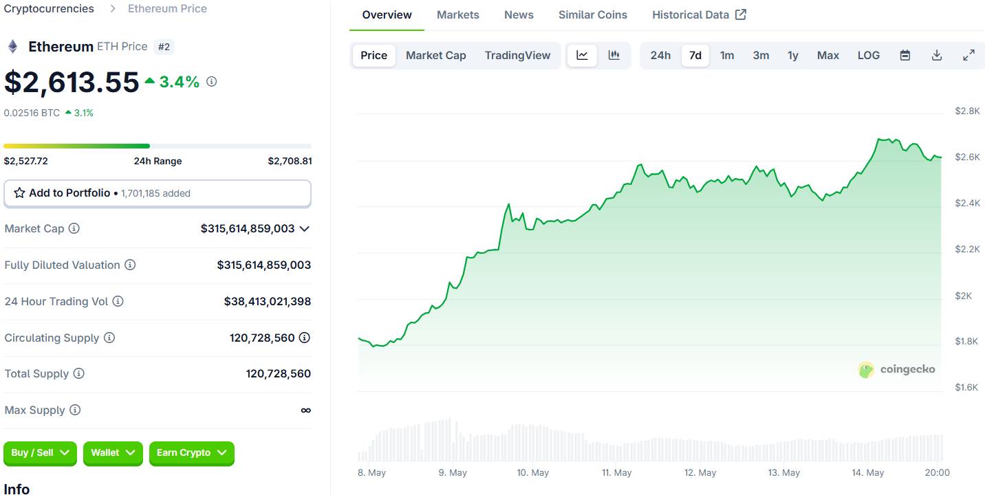
Task: Select the Price chart mode
Action: pyautogui.click(x=374, y=55)
